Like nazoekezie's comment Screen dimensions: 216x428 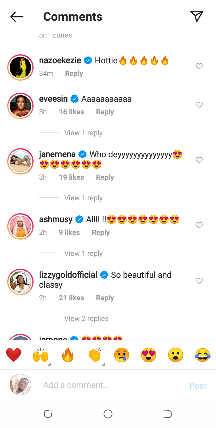click(x=199, y=66)
